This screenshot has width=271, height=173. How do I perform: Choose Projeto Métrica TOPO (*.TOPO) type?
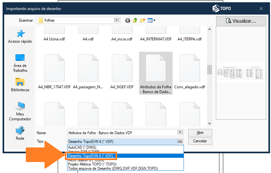click(90, 164)
